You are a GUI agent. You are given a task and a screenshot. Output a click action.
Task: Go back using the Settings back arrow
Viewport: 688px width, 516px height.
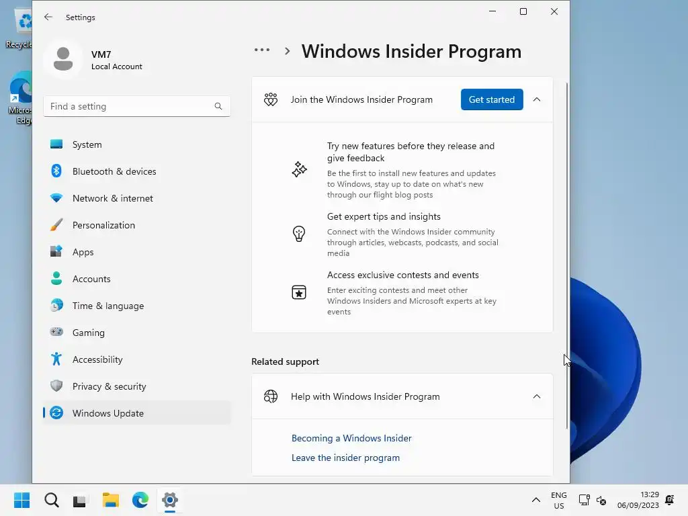click(48, 17)
